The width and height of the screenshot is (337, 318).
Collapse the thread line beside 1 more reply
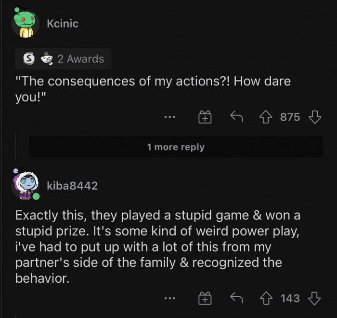[16, 147]
